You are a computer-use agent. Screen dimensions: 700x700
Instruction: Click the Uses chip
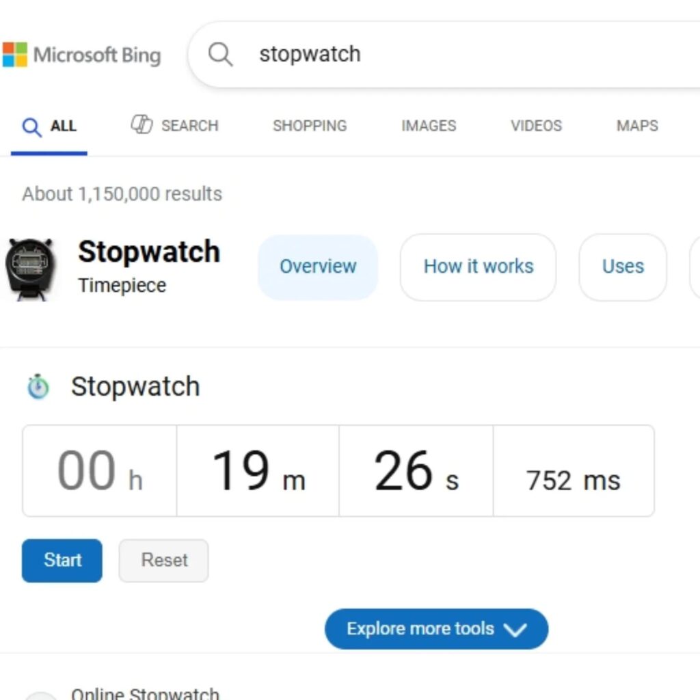pos(623,267)
